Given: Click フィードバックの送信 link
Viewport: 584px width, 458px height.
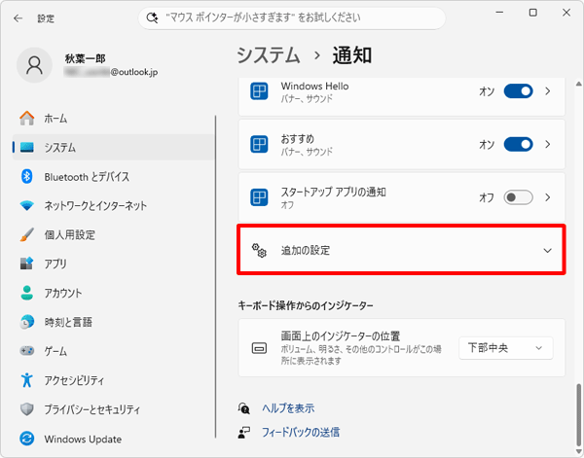Looking at the screenshot, I should click(x=300, y=432).
